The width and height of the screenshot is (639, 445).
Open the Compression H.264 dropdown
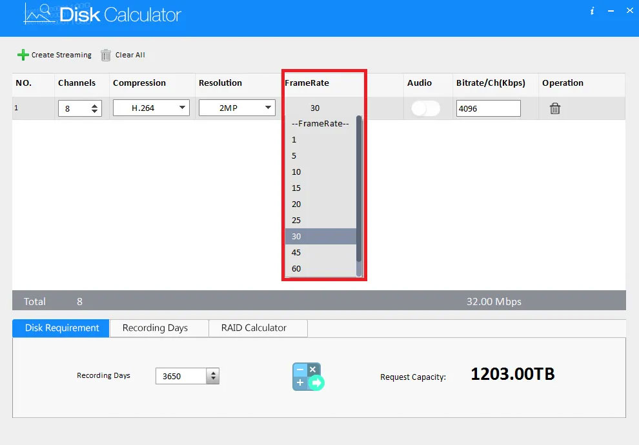coord(151,108)
